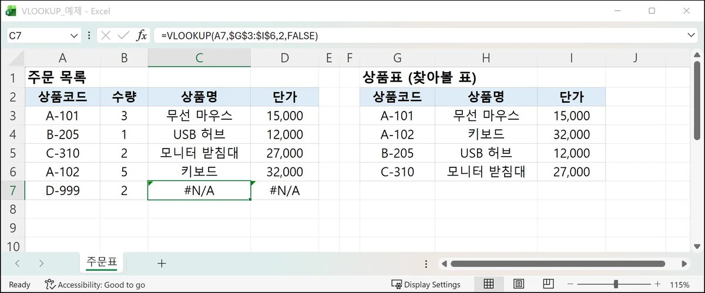This screenshot has height=293, width=705.
Task: Click the zoom out minus button
Action: click(570, 285)
